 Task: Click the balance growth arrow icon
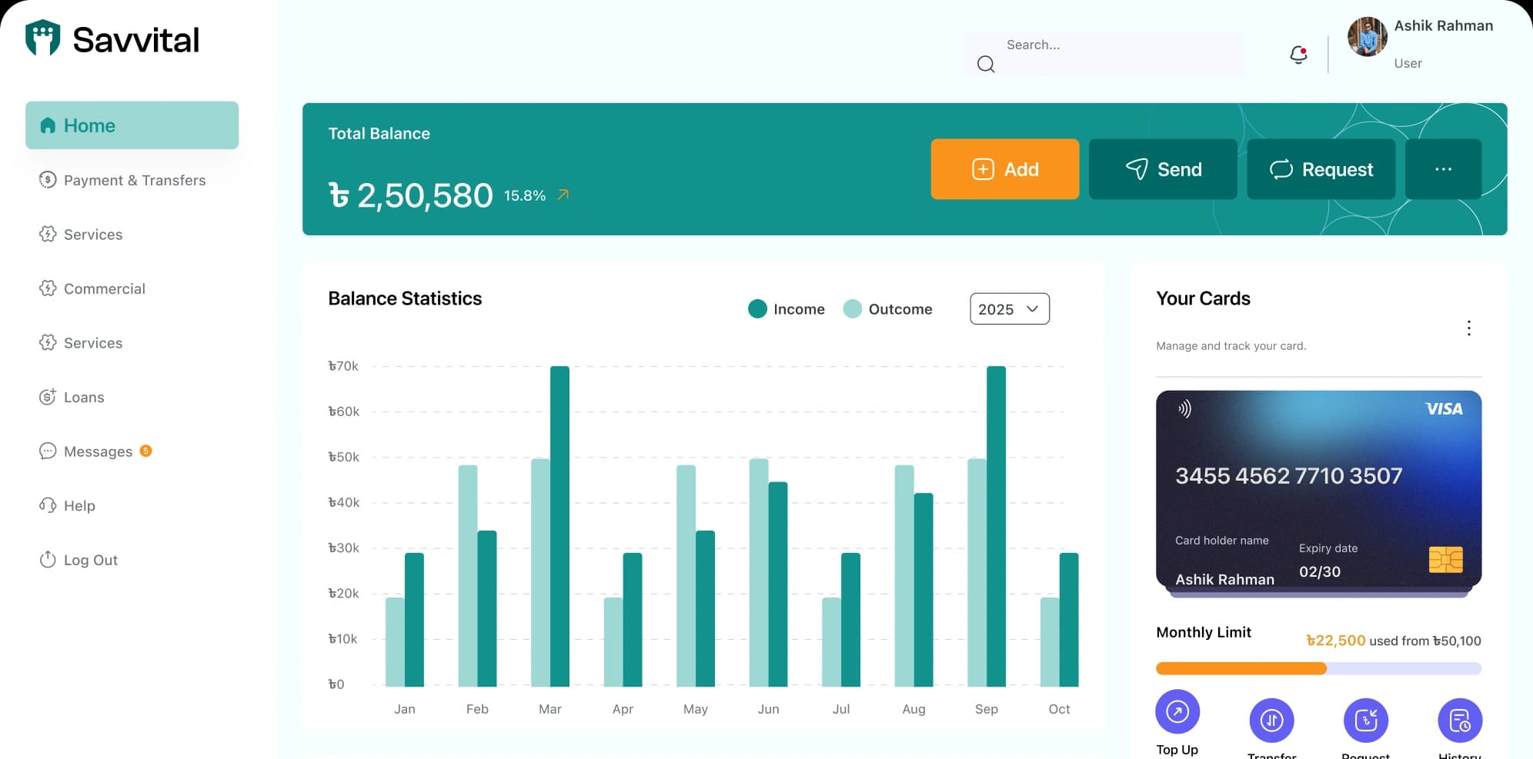pos(563,195)
